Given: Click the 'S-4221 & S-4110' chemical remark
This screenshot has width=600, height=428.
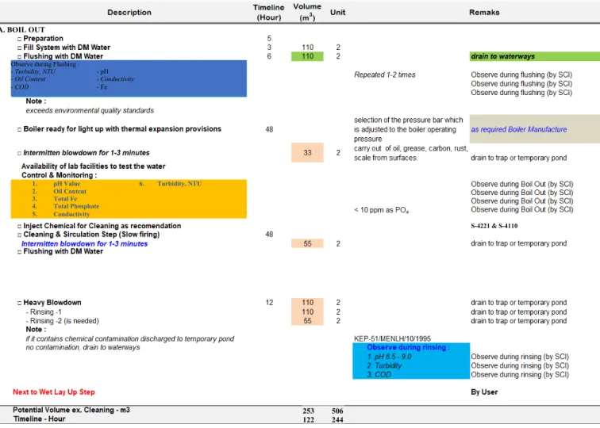Looking at the screenshot, I should tap(494, 226).
